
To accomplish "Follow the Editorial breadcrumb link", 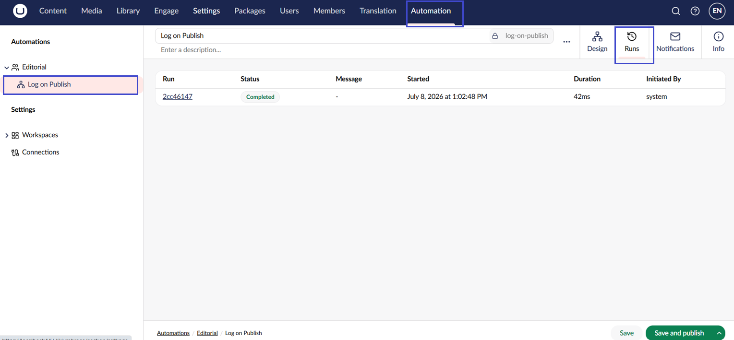I will (x=207, y=333).
